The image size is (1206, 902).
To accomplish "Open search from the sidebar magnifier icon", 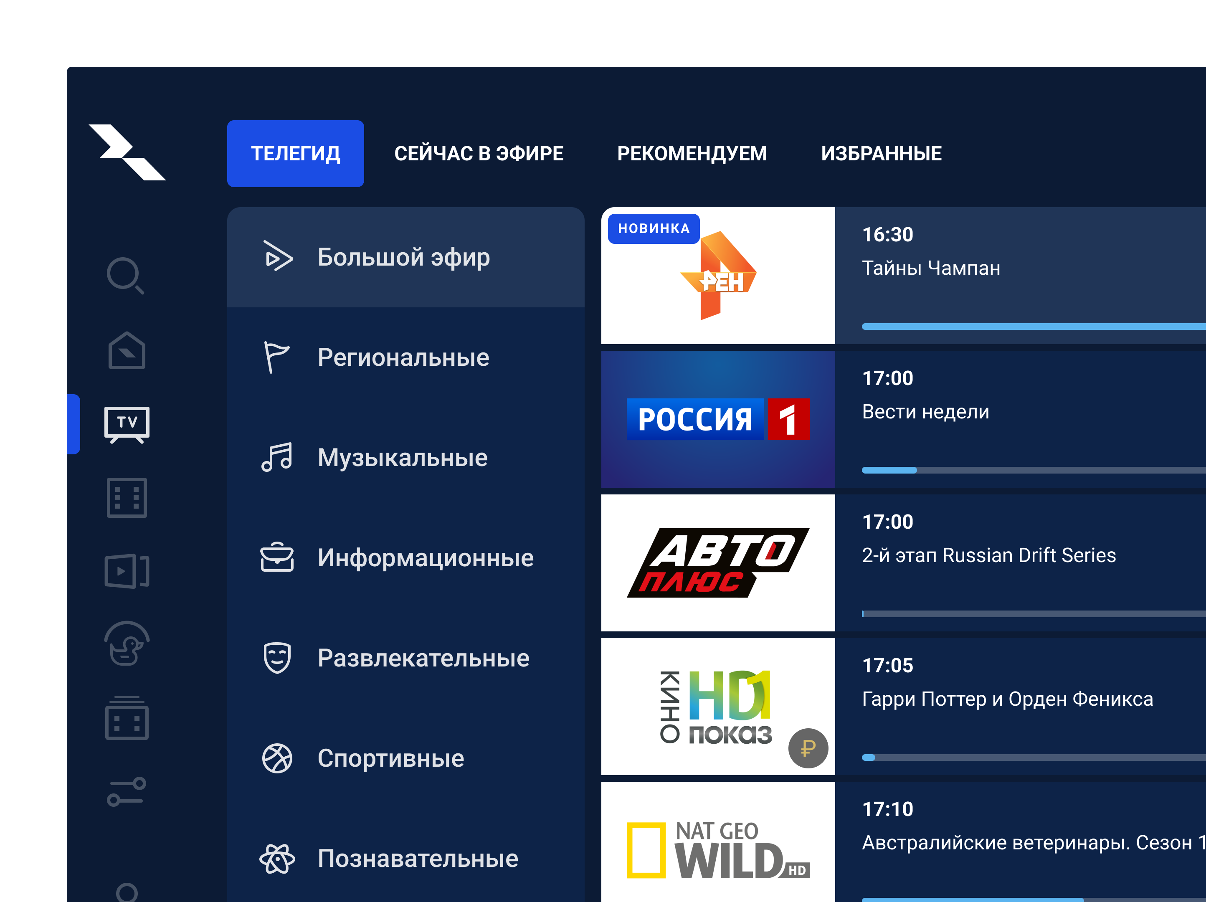I will pyautogui.click(x=126, y=275).
